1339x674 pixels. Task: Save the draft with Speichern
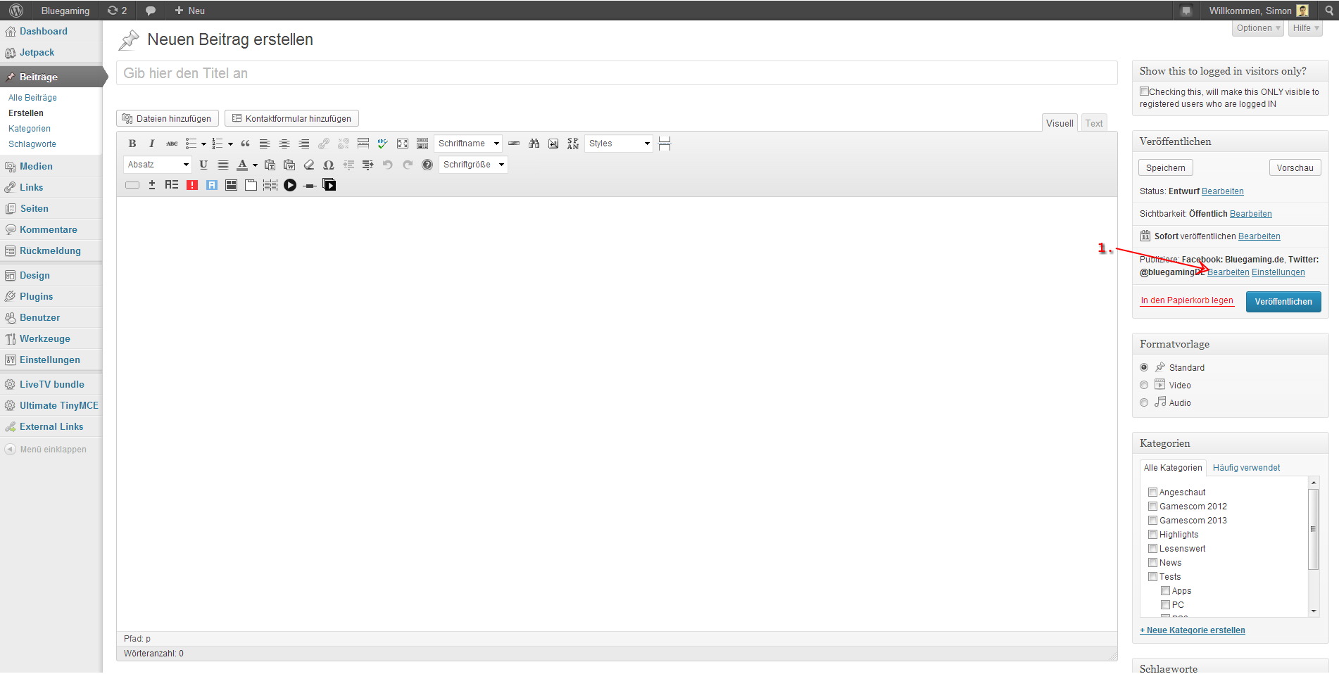(x=1166, y=167)
